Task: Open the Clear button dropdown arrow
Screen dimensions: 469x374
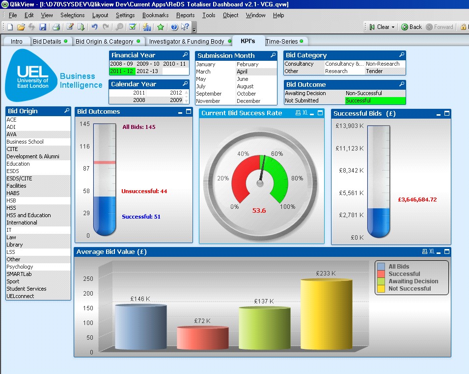Action: [x=393, y=27]
